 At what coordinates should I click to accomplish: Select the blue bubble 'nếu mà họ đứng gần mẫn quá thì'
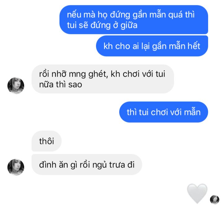click(134, 19)
